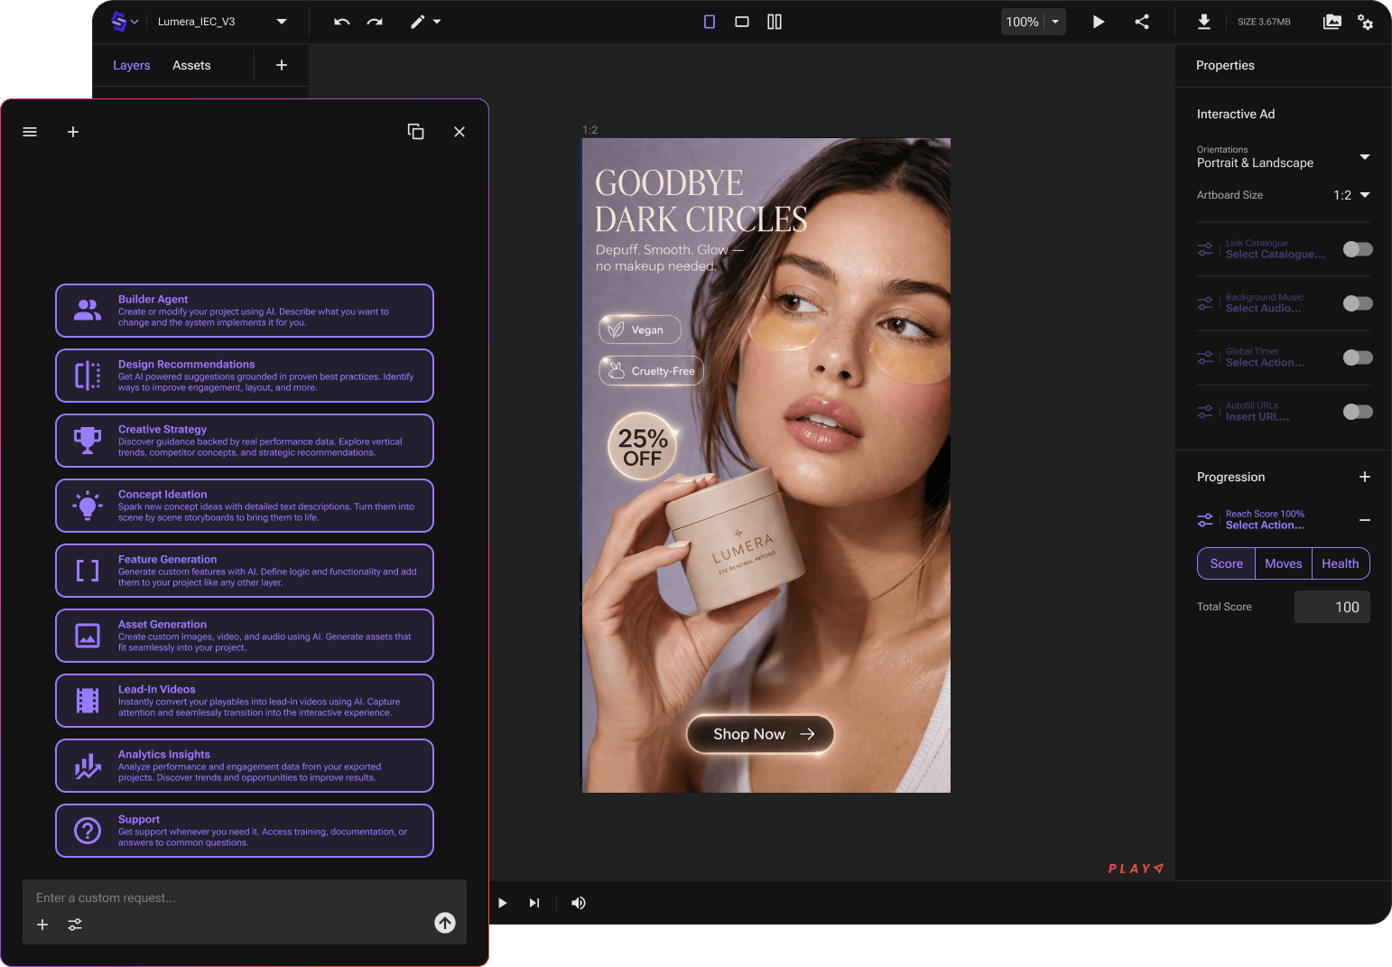The width and height of the screenshot is (1392, 967).
Task: Pop out the assistant panel window
Action: click(x=416, y=132)
